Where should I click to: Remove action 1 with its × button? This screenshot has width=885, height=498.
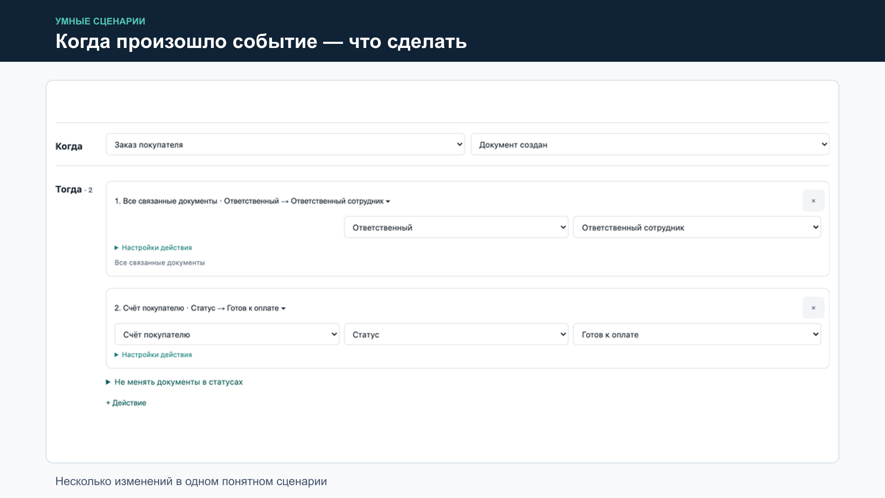point(813,201)
